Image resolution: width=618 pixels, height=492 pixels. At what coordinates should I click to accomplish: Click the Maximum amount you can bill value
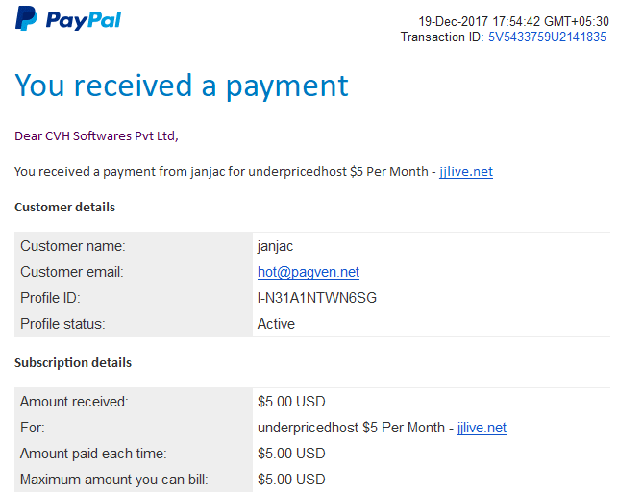click(291, 480)
